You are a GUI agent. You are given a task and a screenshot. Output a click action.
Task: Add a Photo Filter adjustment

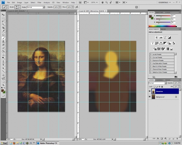(169, 43)
